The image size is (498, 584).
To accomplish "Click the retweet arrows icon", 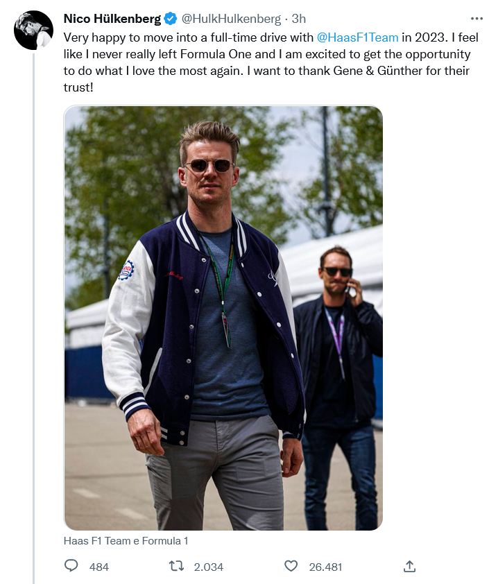I will tap(177, 566).
